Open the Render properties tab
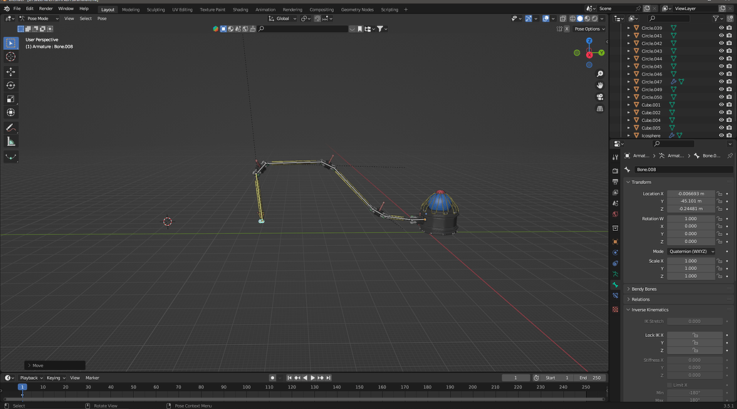 click(615, 170)
